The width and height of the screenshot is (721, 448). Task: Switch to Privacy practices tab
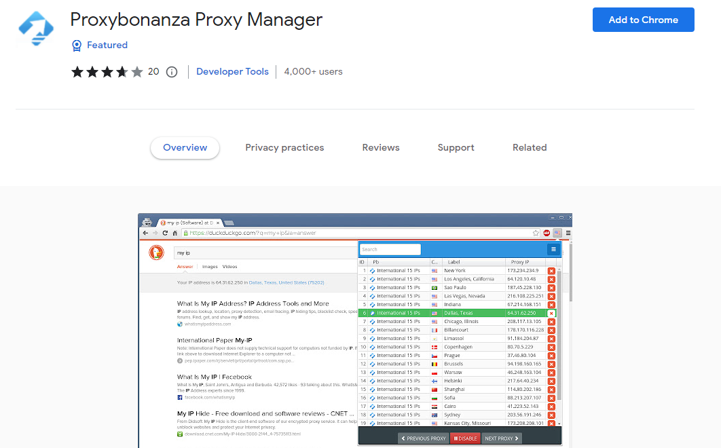click(x=284, y=148)
